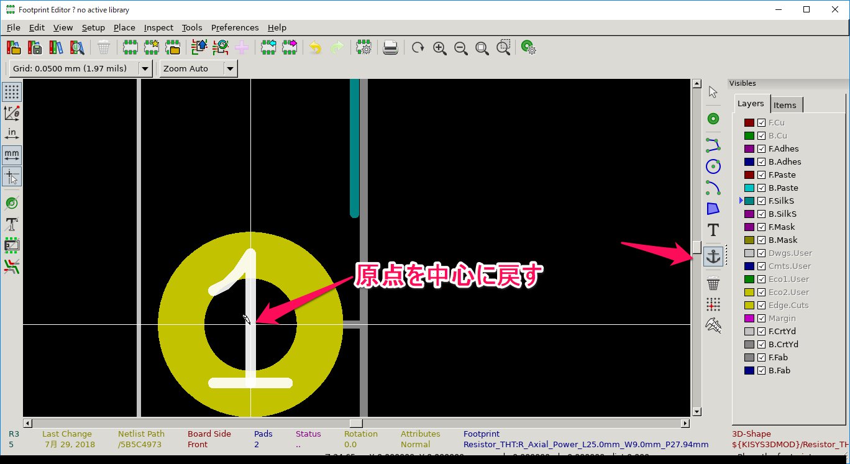Switch units to millimeters
This screenshot has width=850, height=464.
point(12,155)
